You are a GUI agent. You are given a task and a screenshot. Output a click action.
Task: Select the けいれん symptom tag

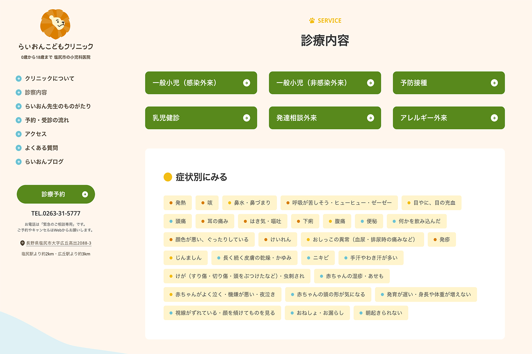pyautogui.click(x=277, y=239)
